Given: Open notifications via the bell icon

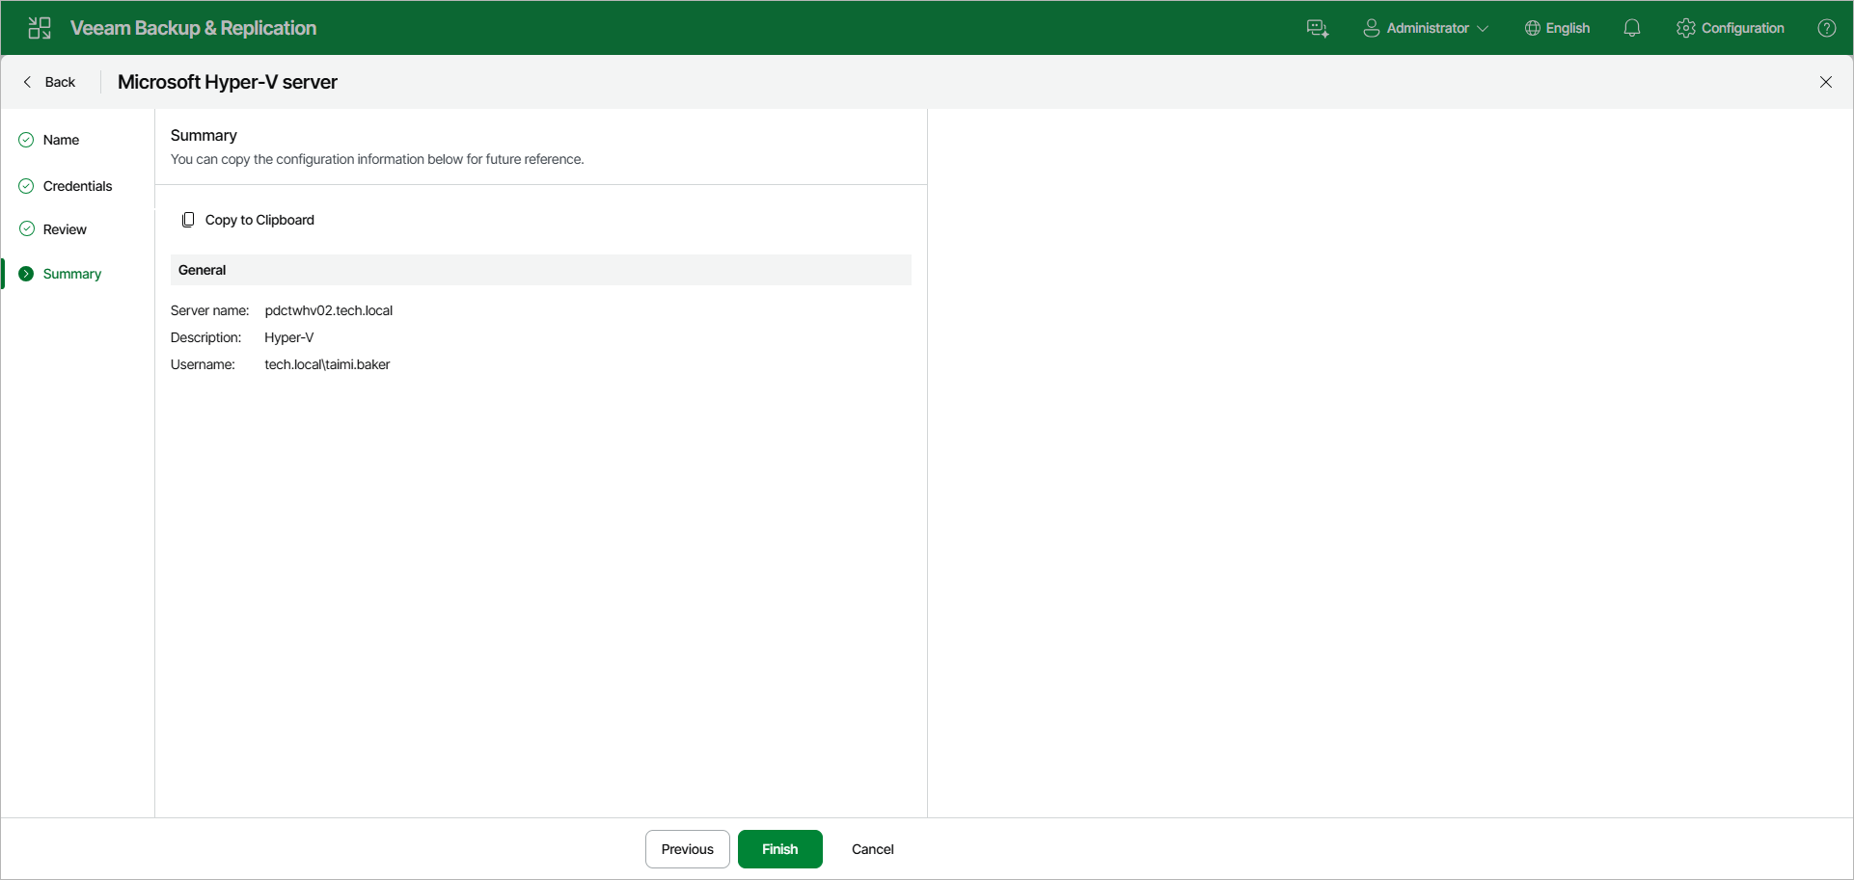Looking at the screenshot, I should 1632,28.
